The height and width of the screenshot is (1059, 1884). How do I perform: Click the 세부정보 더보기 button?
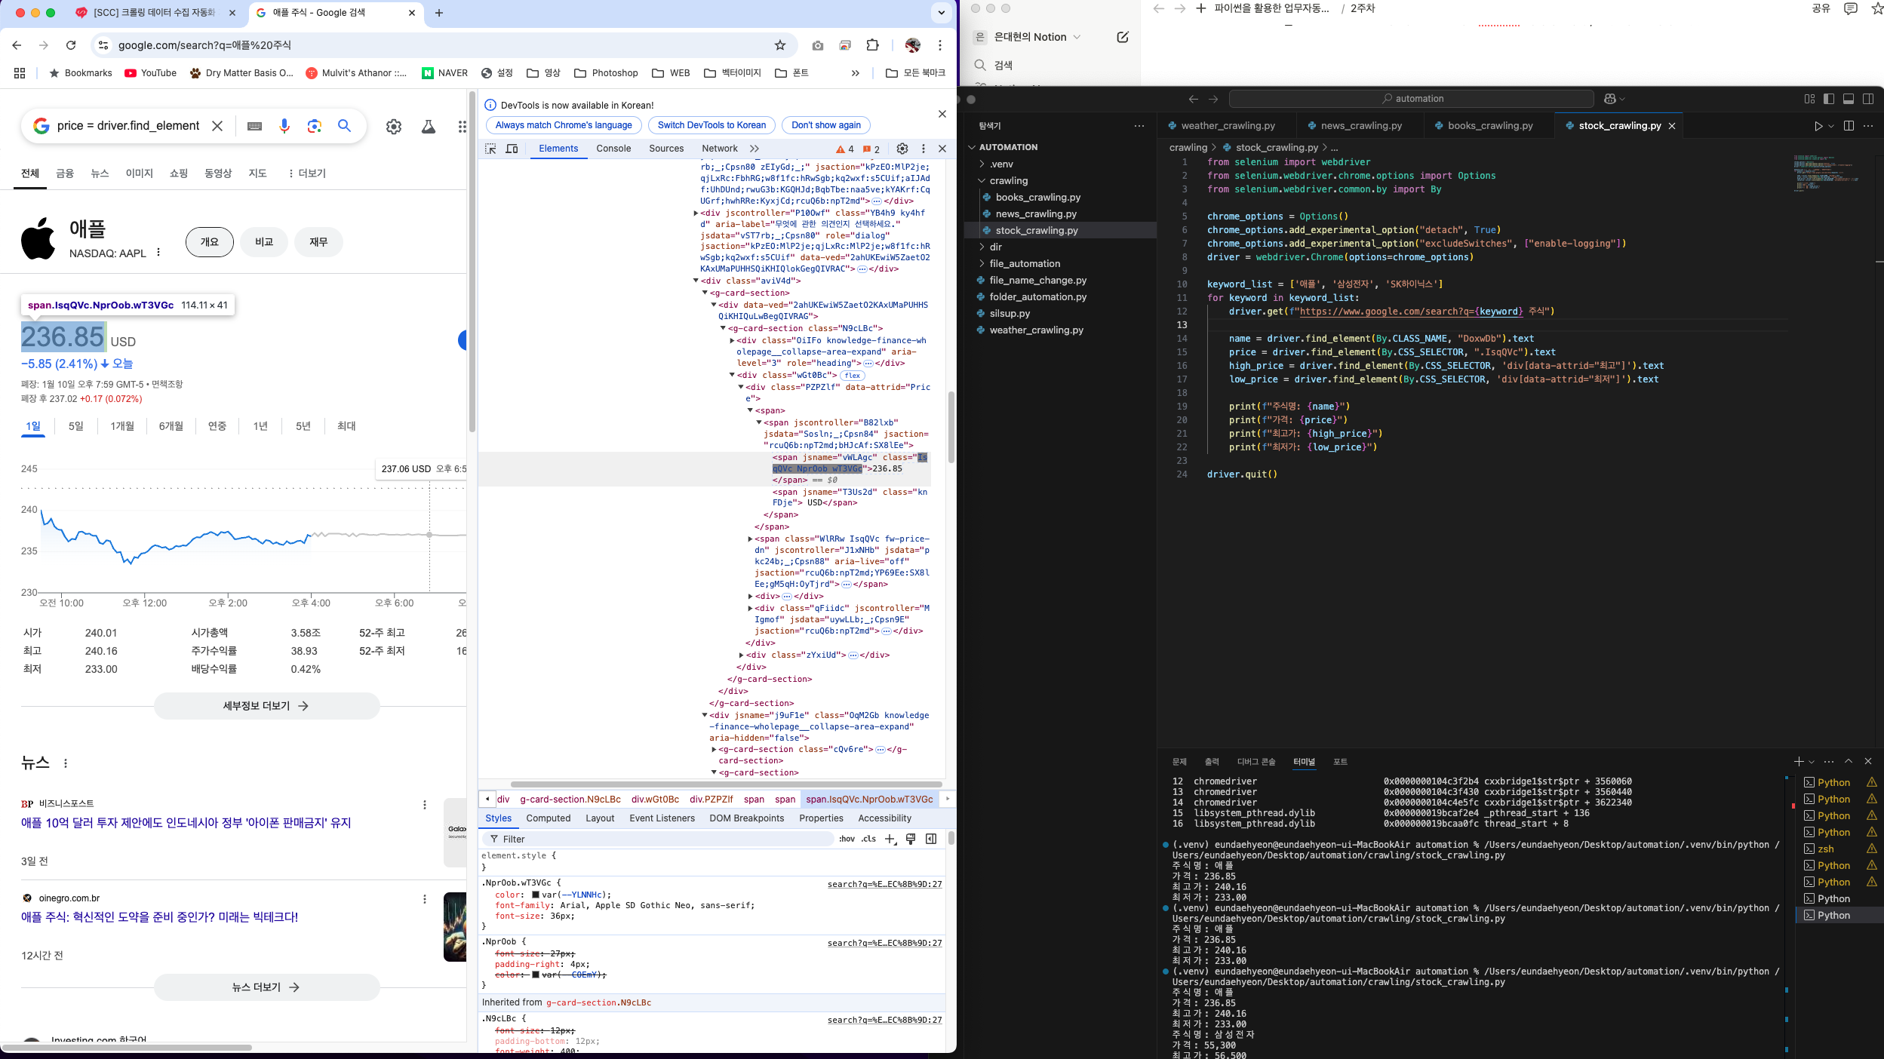tap(267, 706)
